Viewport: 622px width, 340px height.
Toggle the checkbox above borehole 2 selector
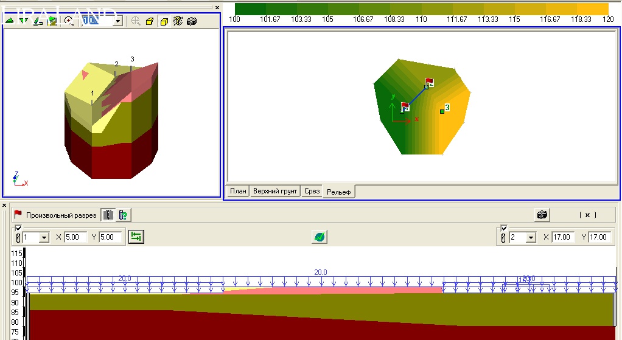(503, 228)
